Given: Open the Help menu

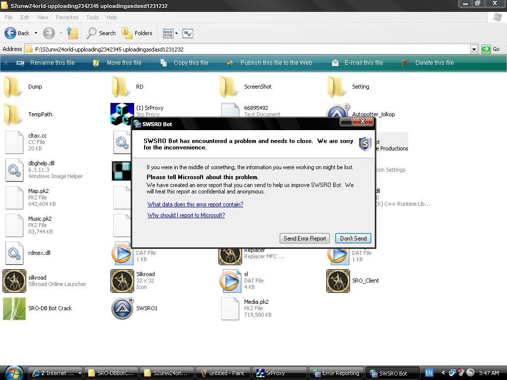Looking at the screenshot, I should click(111, 17).
